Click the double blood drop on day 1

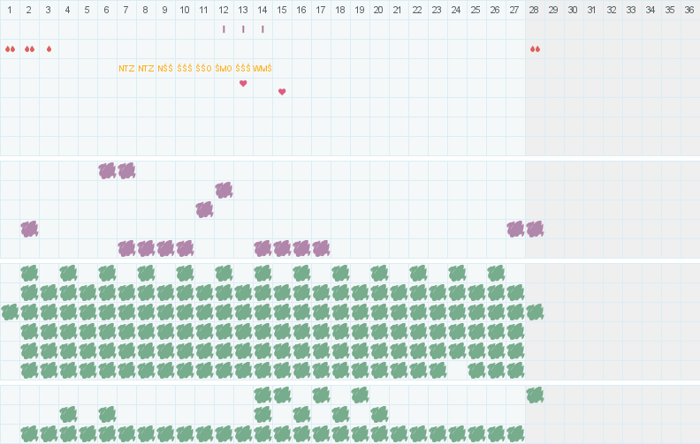10,49
